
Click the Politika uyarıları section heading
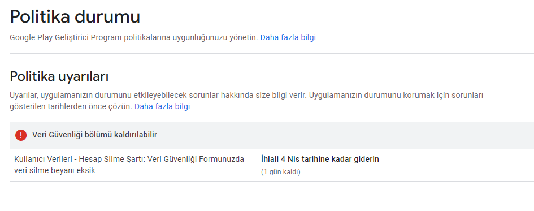click(x=59, y=77)
